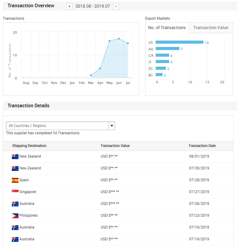The width and height of the screenshot is (237, 247).
Task: Click the SG bar in Export Markets
Action: (161, 68)
